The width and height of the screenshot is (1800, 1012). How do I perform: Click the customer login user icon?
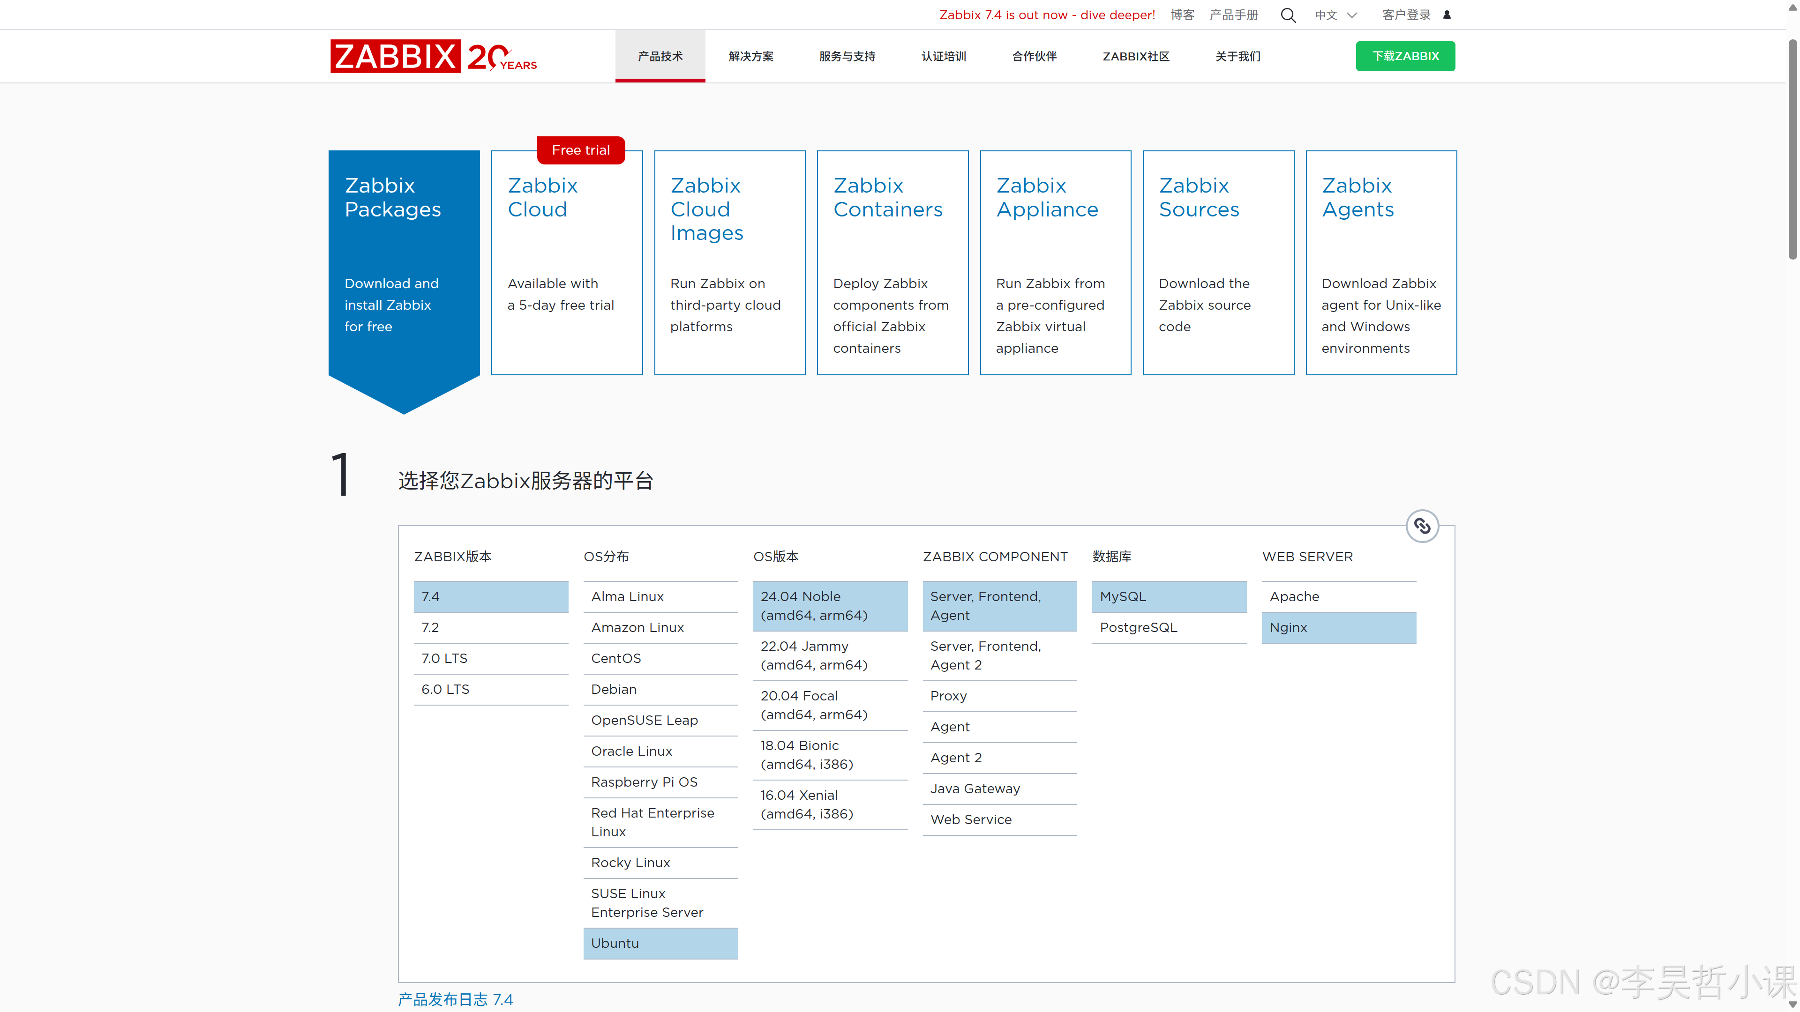click(1447, 15)
